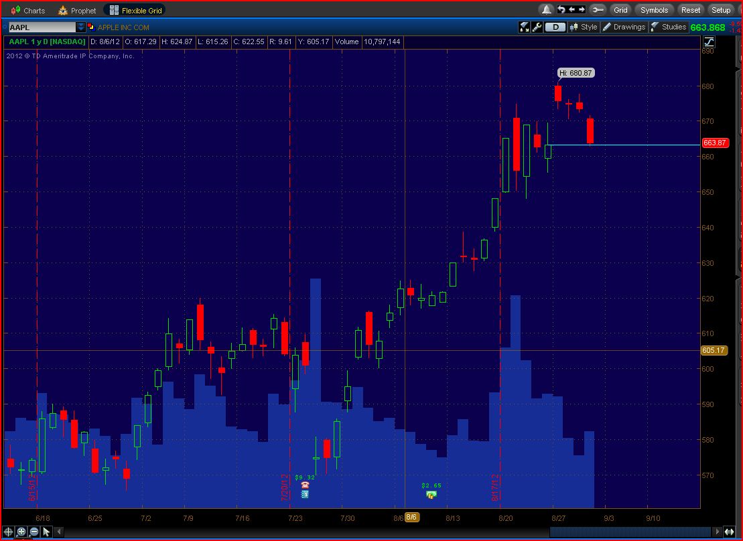
Task: Click the horizontal time scrollbar thumb
Action: pos(630,532)
